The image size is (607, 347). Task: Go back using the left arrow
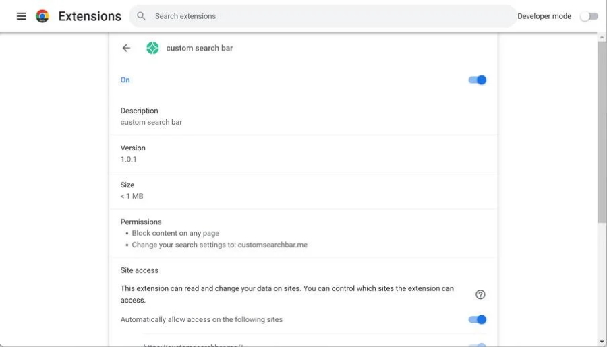tap(126, 49)
